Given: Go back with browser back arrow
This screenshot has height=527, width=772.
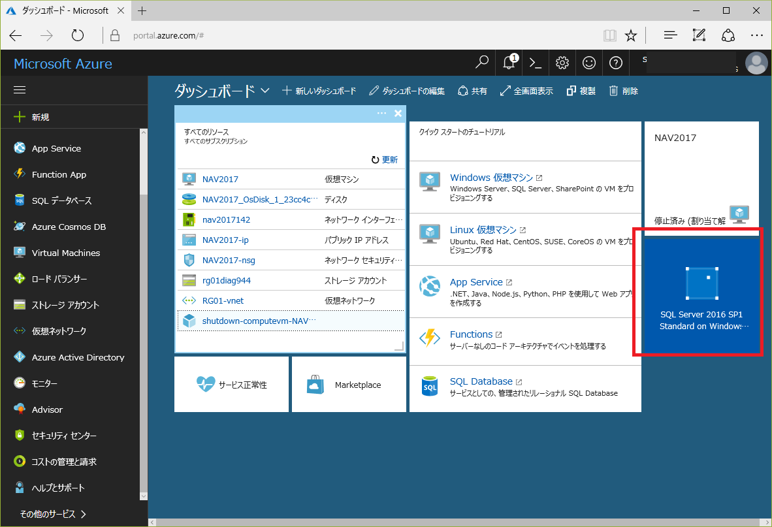Looking at the screenshot, I should click(16, 35).
